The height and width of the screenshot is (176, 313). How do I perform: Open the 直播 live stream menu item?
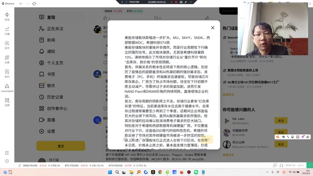click(61, 120)
